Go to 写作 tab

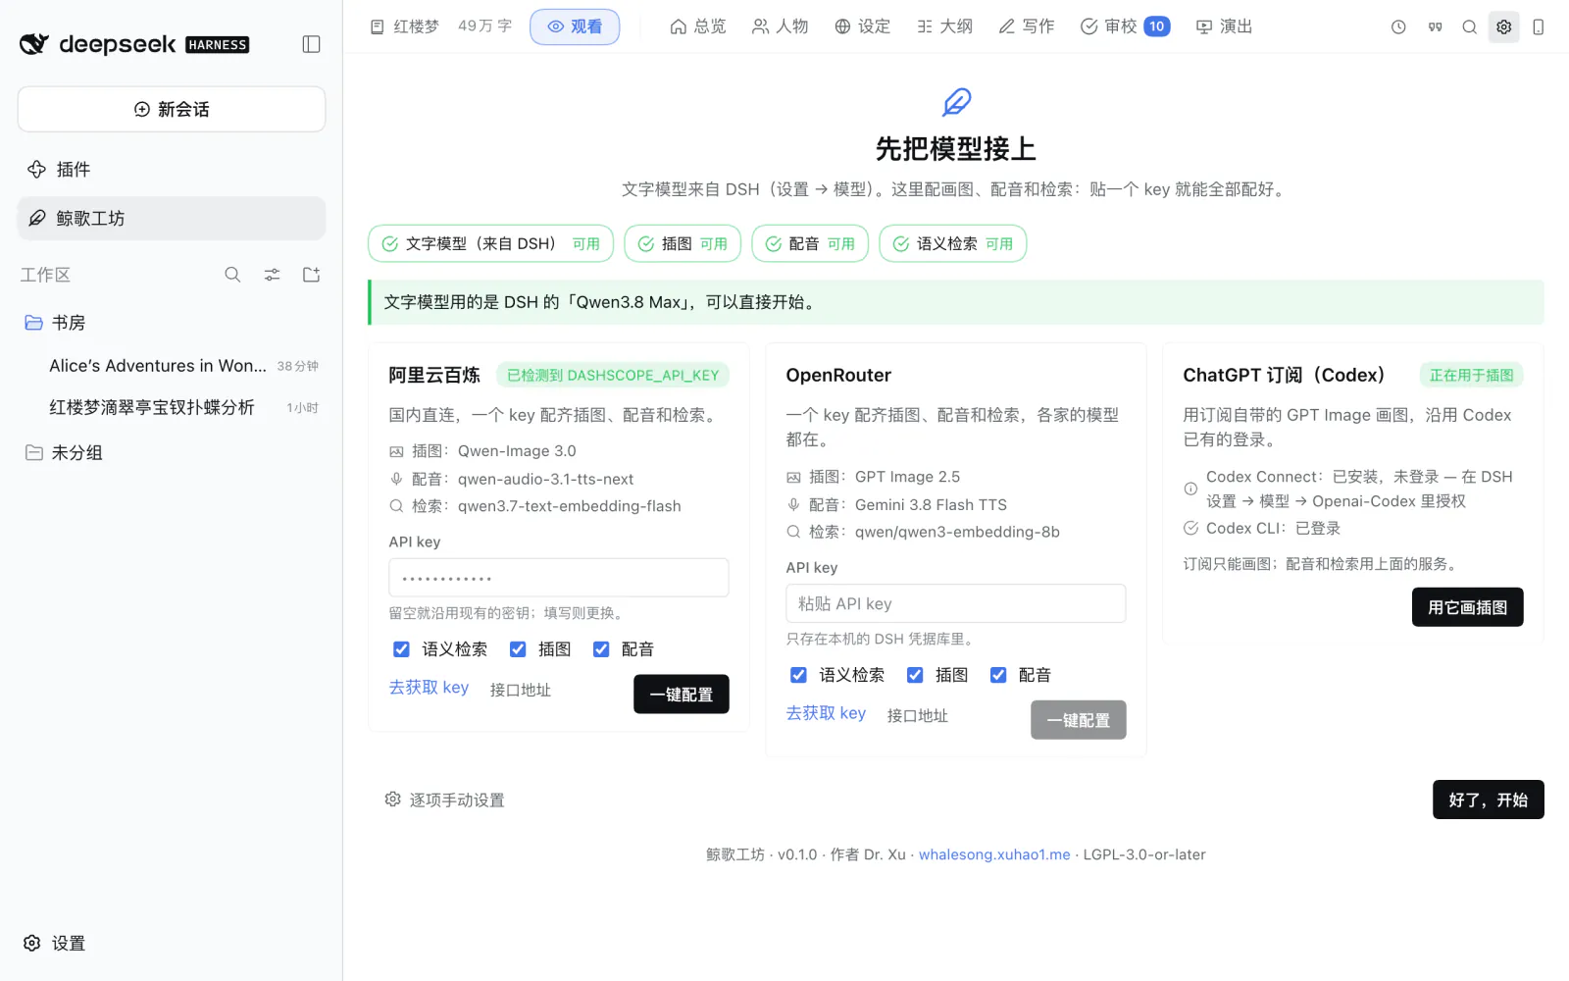click(x=1027, y=26)
